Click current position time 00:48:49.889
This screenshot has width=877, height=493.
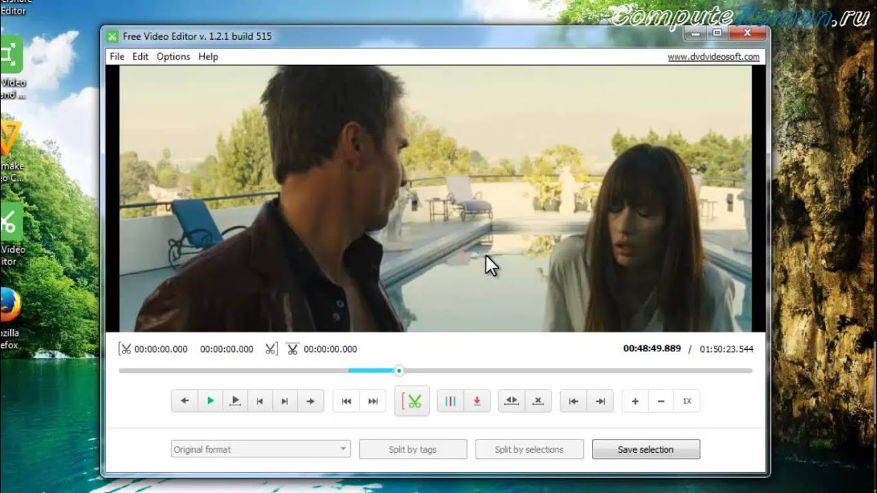652,349
